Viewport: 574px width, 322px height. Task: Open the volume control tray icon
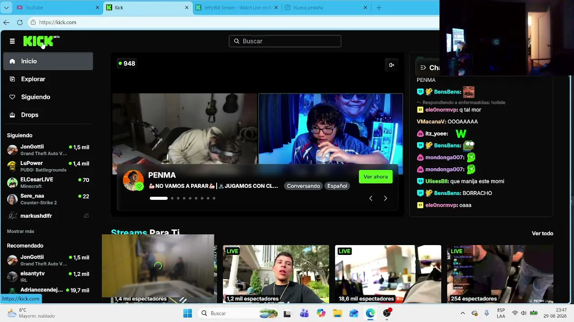pyautogui.click(x=523, y=314)
